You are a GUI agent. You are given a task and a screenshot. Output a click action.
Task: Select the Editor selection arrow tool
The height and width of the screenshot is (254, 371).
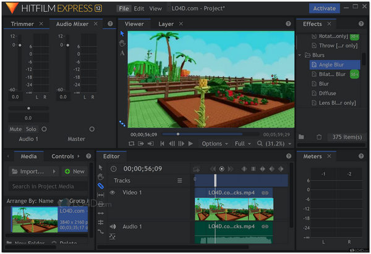pos(101,168)
